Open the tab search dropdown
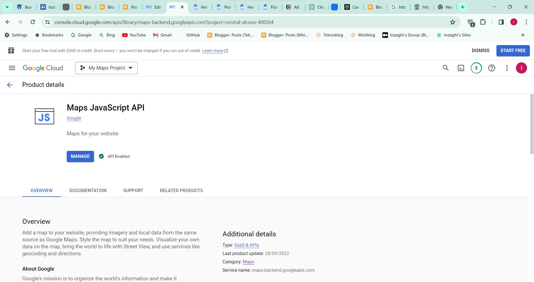 (7, 7)
